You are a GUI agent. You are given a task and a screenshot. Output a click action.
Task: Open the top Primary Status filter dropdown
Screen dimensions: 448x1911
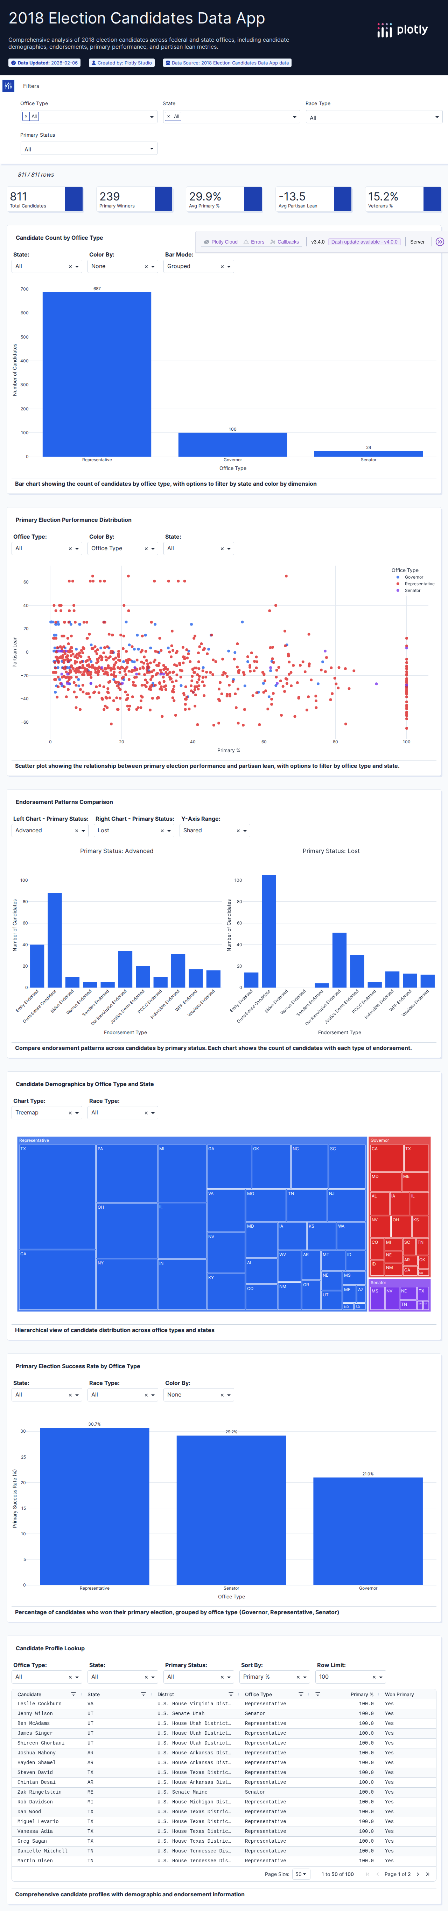pos(89,148)
